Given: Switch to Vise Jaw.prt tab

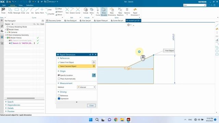Looking at the screenshot, I should [x=85, y=20].
